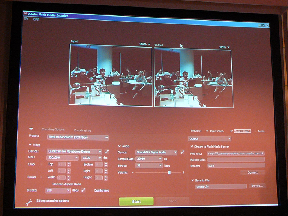
Task: Open audio device settings wrench beside SoundMAX
Action: [182, 152]
